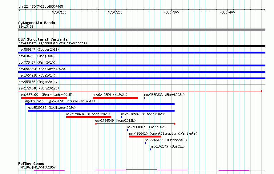The image size is (274, 174).
Task: Click the thin red nsv955186 variant line
Action: pos(142,85)
